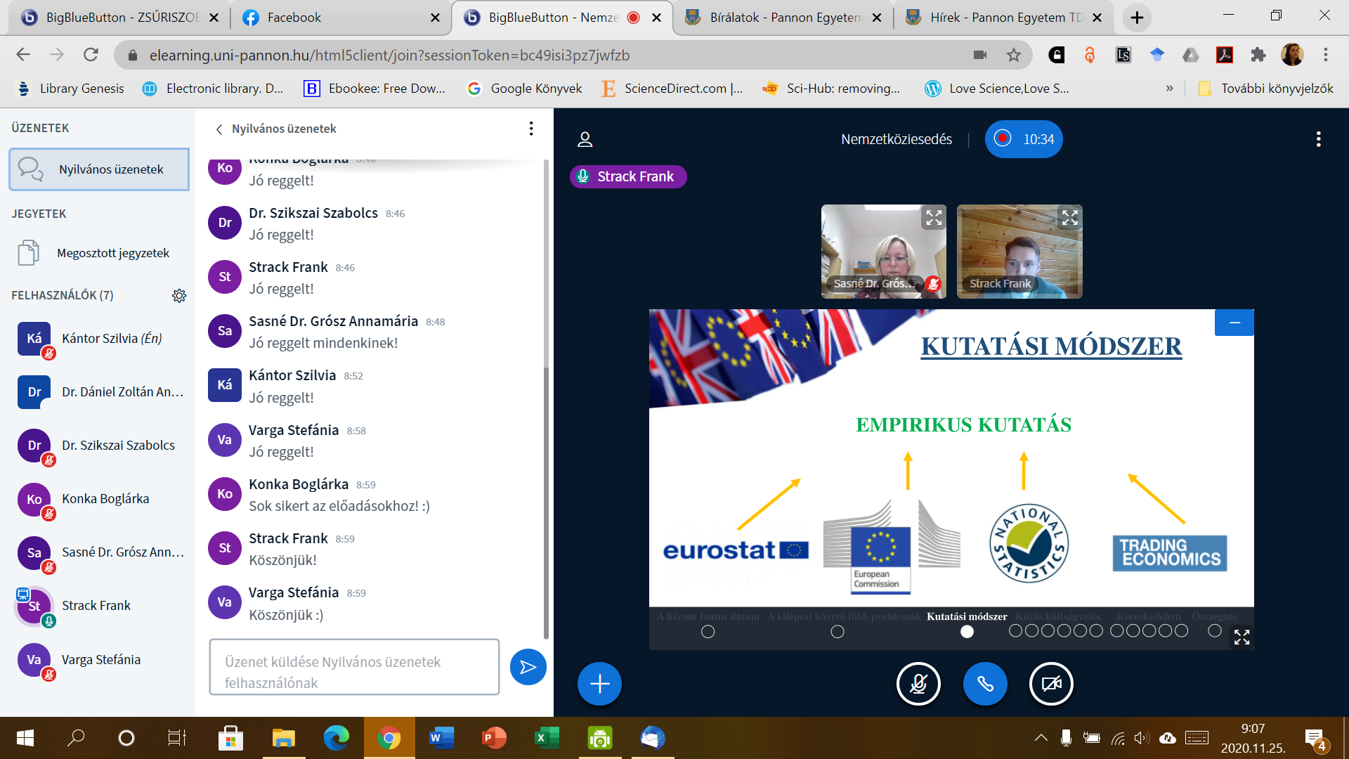Toggle user list with person icon
1349x759 pixels.
click(x=585, y=139)
